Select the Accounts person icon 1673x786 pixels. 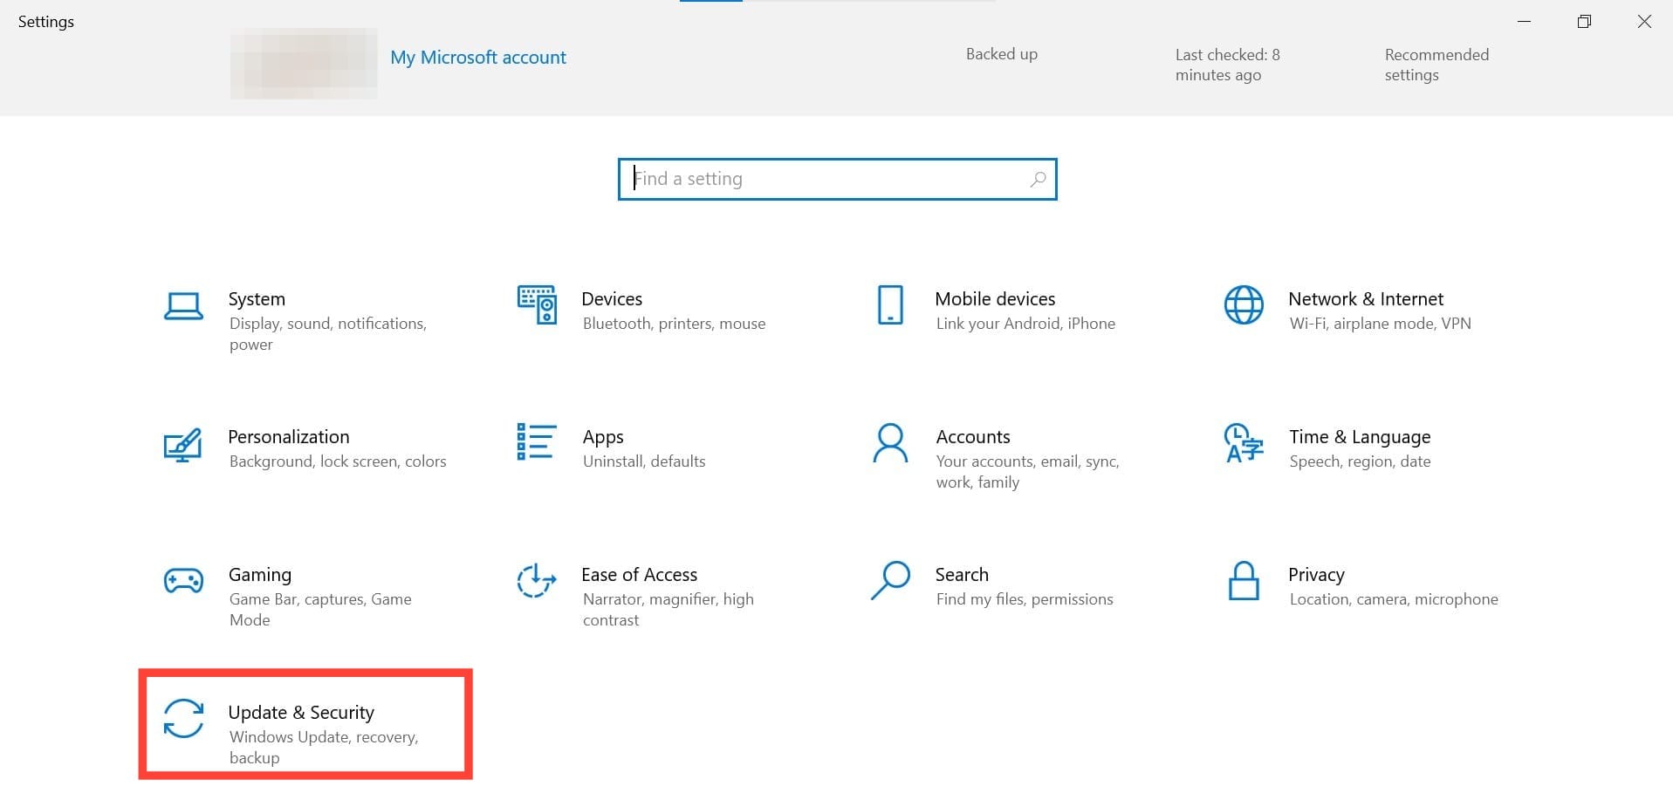pyautogui.click(x=890, y=443)
